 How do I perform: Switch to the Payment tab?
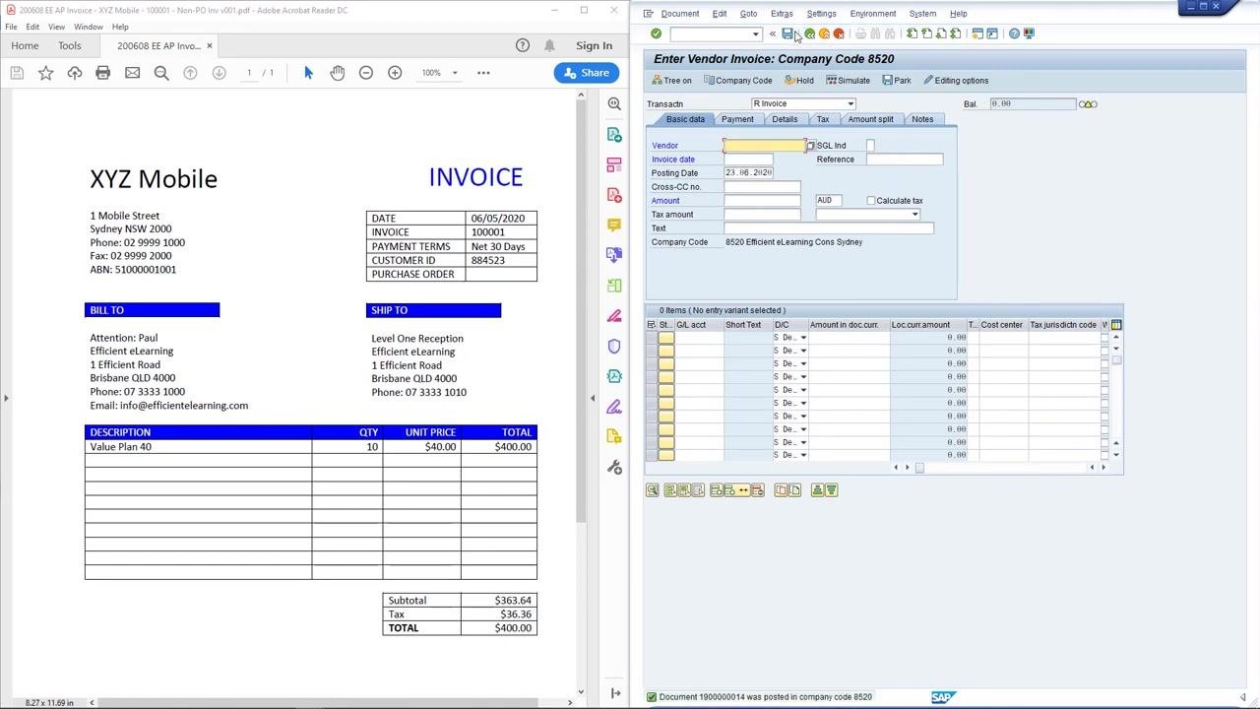click(x=737, y=119)
